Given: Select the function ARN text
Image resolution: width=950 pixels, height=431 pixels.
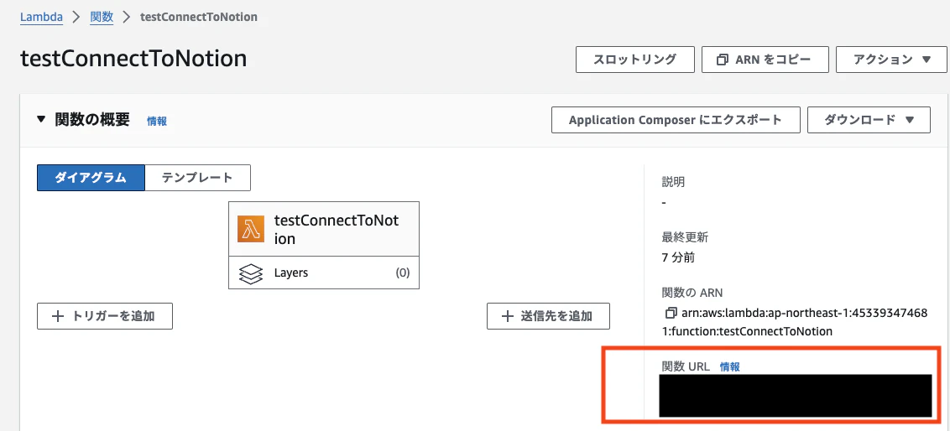Looking at the screenshot, I should (794, 322).
